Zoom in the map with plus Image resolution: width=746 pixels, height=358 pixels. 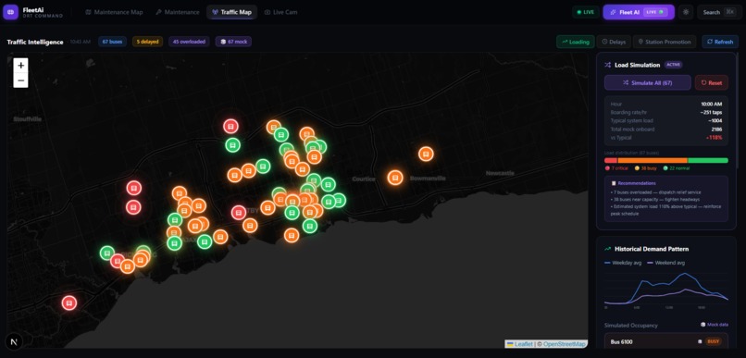coord(21,66)
